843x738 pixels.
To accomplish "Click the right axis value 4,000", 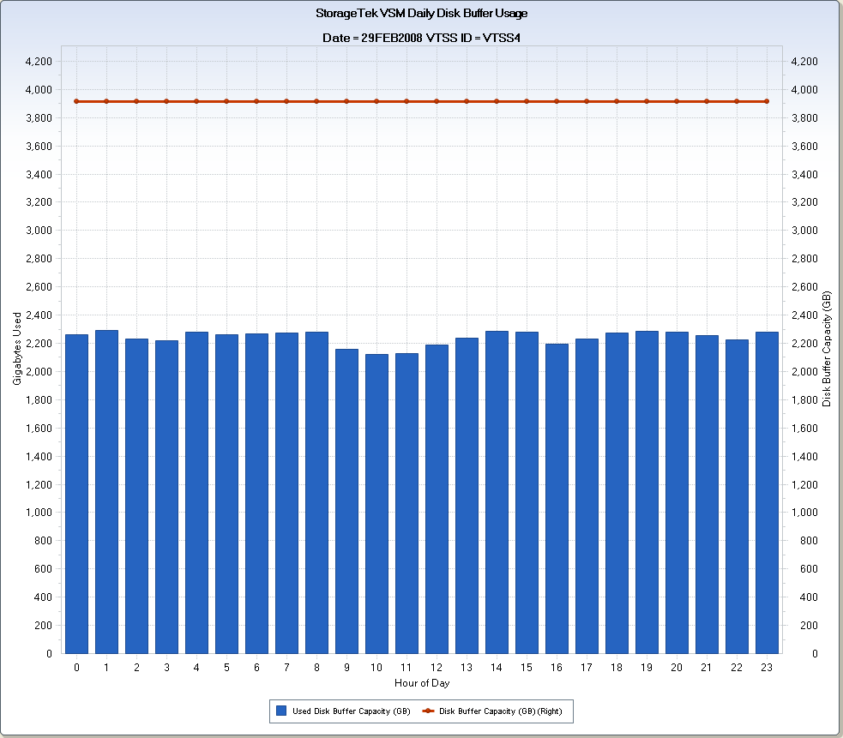I will [804, 90].
